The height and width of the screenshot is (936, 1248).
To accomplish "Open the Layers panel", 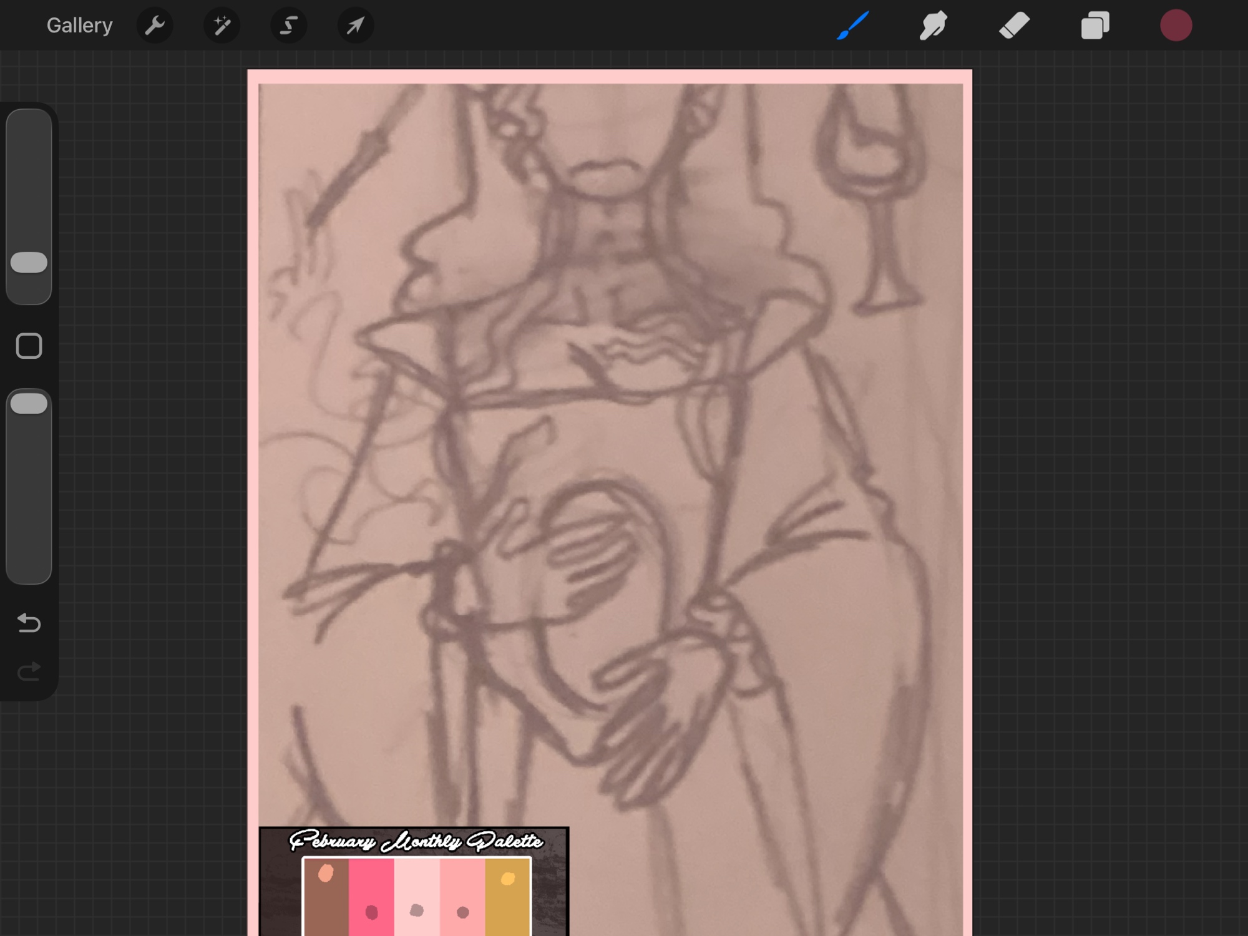I will 1095,26.
